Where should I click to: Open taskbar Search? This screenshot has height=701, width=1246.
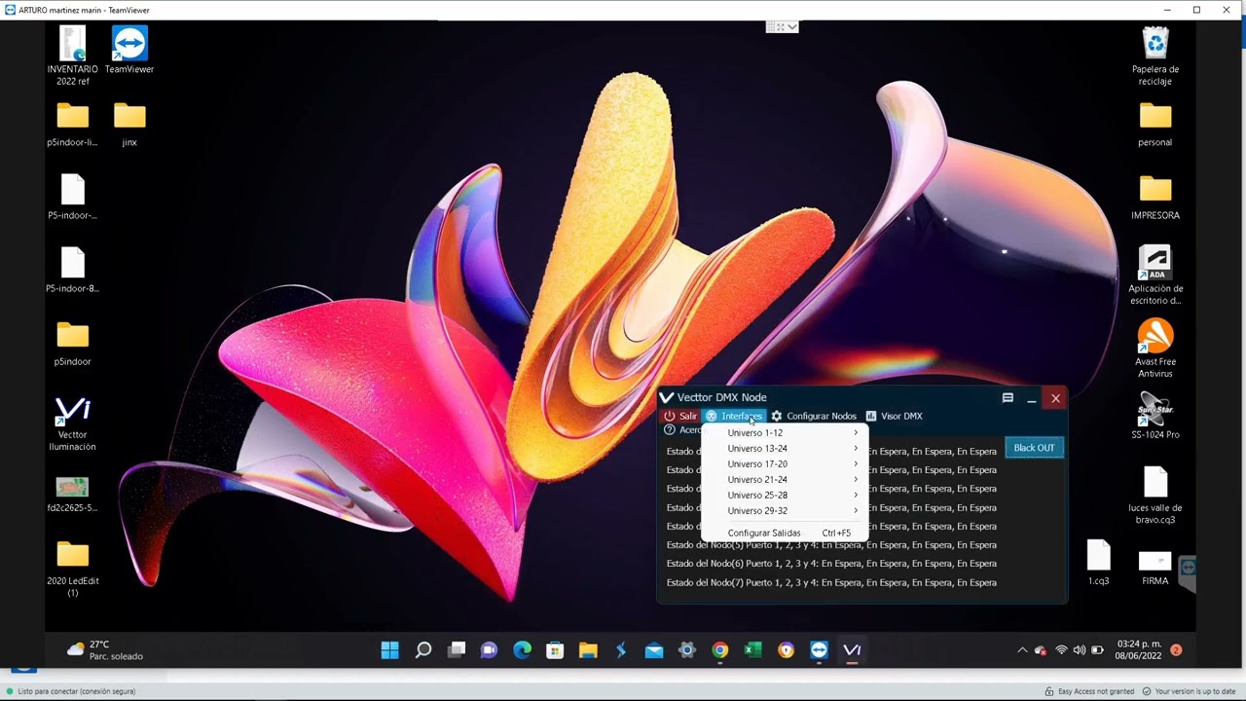click(x=423, y=650)
